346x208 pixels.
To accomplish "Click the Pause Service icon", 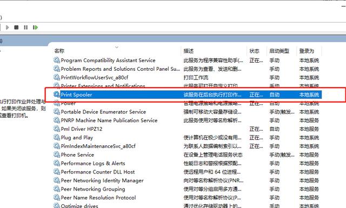I will [26, 28].
